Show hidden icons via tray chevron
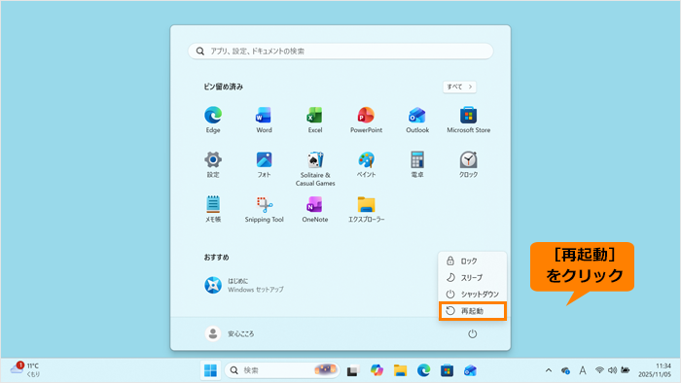Screen dimensions: 681x383 tap(549, 370)
